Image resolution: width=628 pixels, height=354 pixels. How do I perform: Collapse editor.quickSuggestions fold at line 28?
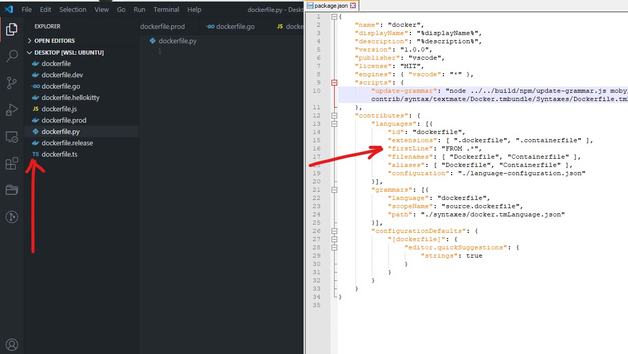tap(334, 247)
